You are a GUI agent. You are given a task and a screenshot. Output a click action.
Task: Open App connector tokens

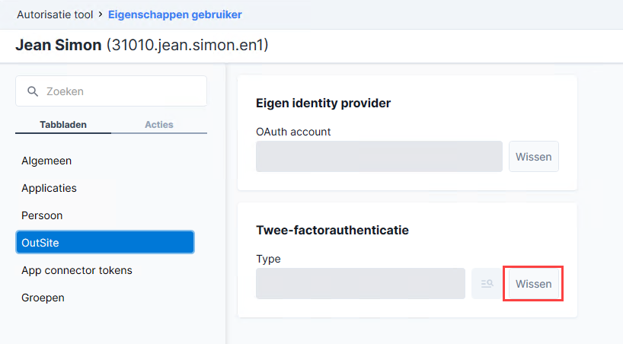(77, 270)
